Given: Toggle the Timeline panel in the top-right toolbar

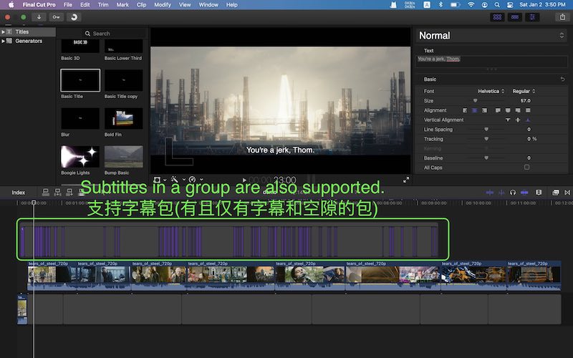Looking at the screenshot, I should (x=514, y=16).
